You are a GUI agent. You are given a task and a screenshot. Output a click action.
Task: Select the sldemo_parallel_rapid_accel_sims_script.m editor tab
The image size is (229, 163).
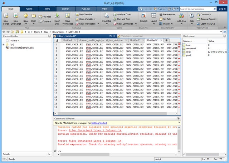(x=100, y=40)
